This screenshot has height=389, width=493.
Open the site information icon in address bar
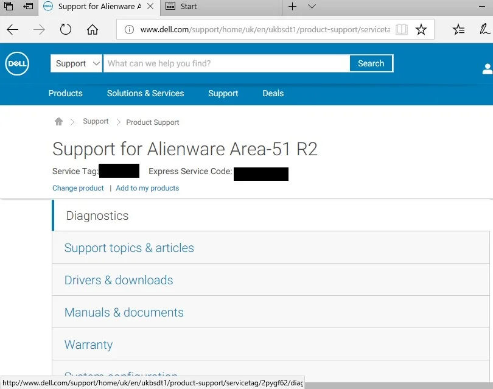pyautogui.click(x=129, y=30)
